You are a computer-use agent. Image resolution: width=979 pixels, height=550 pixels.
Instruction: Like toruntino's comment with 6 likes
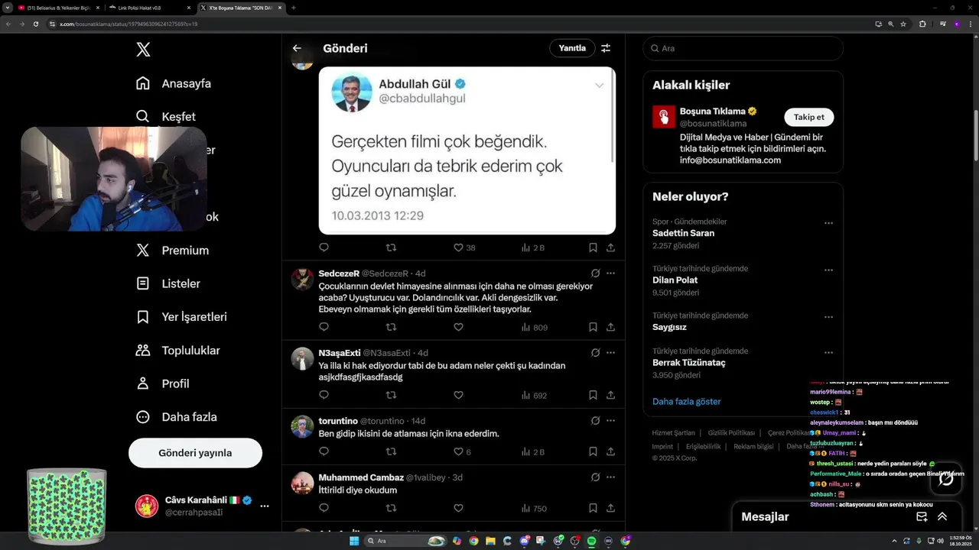(x=462, y=451)
